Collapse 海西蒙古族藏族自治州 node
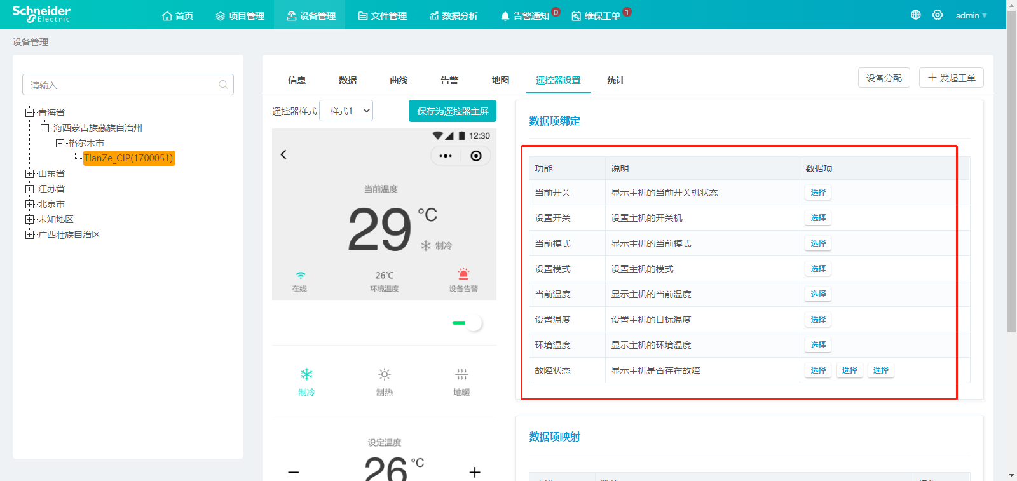Viewport: 1017px width, 481px height. [x=44, y=128]
